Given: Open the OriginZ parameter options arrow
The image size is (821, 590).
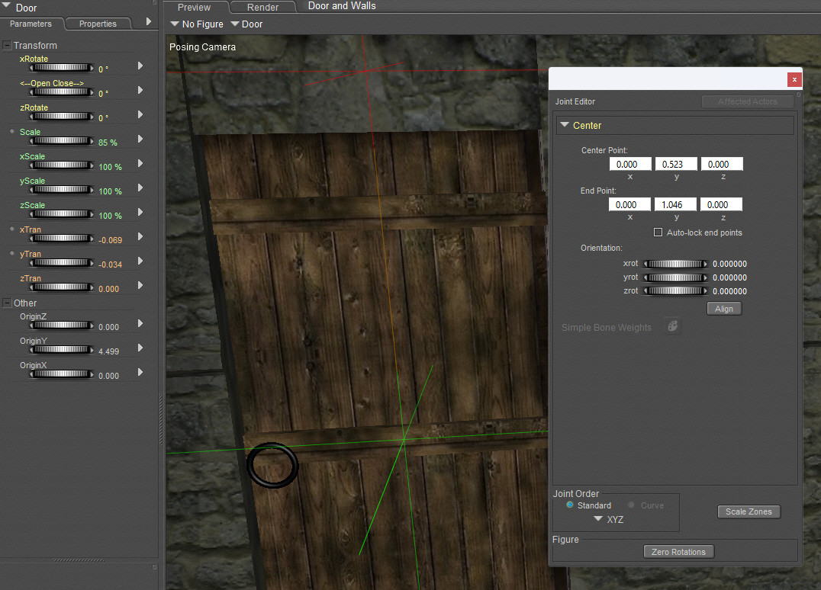Looking at the screenshot, I should (x=140, y=324).
